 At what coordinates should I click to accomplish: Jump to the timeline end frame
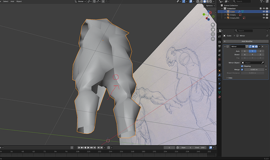pos(95,148)
